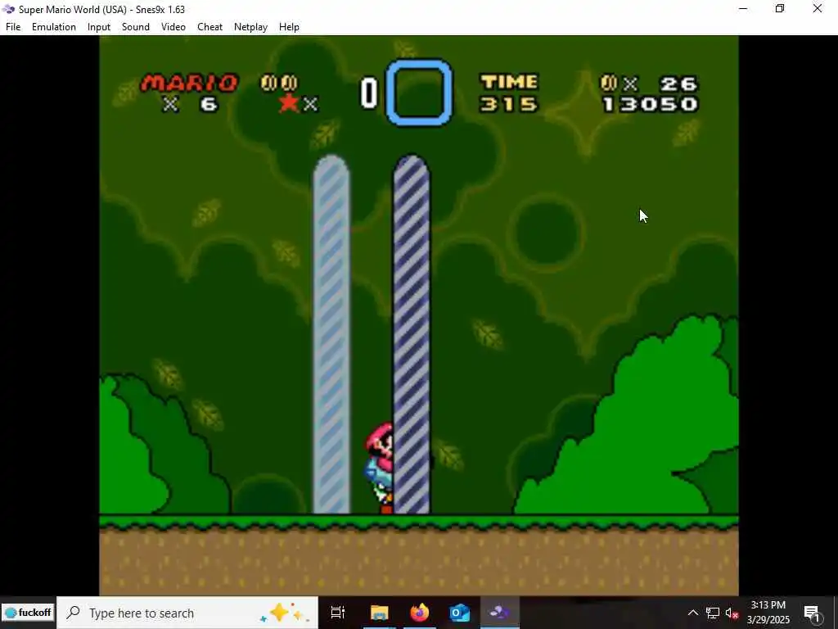This screenshot has height=629, width=838.
Task: Open the Input menu
Action: (x=99, y=27)
